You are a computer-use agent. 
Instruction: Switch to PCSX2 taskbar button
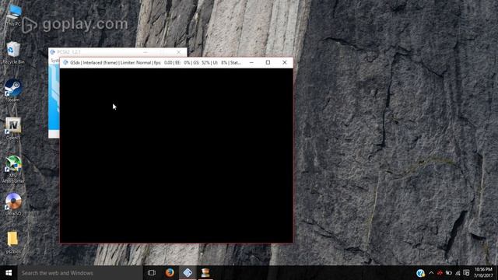click(x=188, y=273)
